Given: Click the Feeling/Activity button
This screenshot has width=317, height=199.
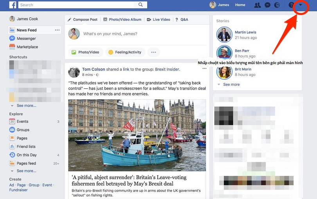Looking at the screenshot, I should coord(125,52).
